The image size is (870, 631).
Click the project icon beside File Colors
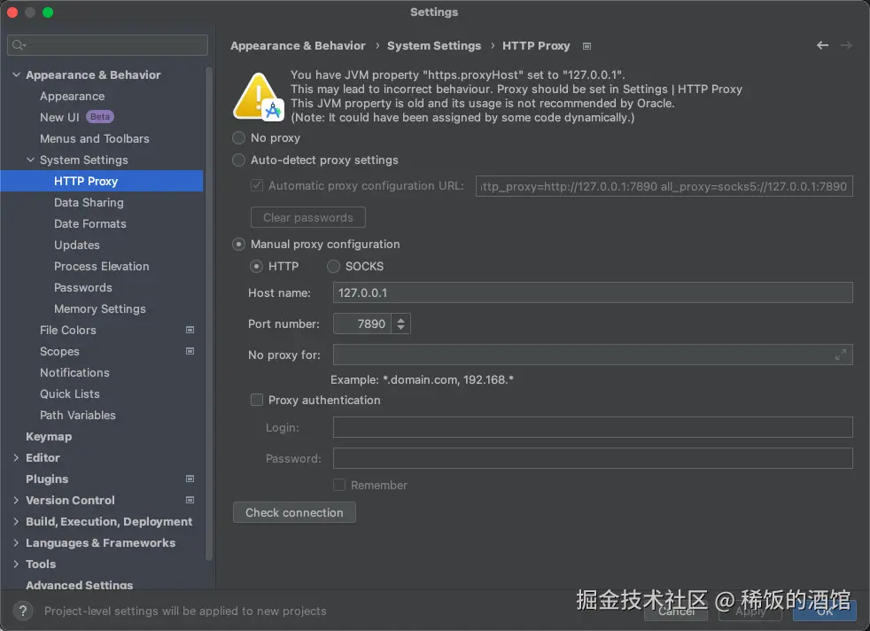pos(190,330)
